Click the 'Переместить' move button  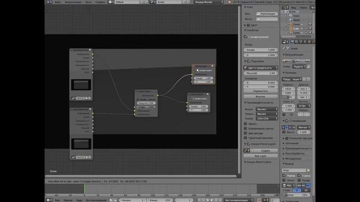click(x=260, y=91)
